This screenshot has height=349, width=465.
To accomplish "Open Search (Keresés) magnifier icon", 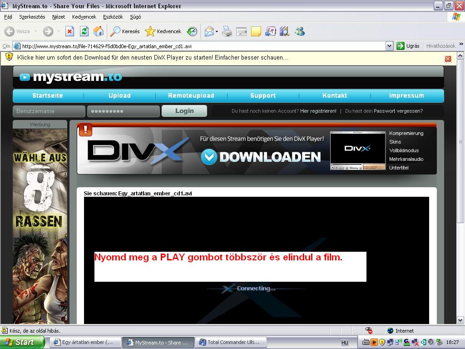I will point(115,31).
